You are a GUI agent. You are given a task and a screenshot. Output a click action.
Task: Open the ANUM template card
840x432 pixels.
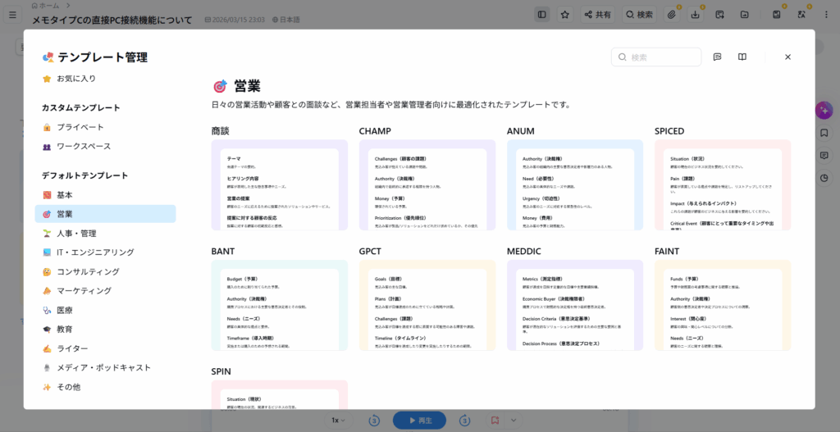pos(575,185)
